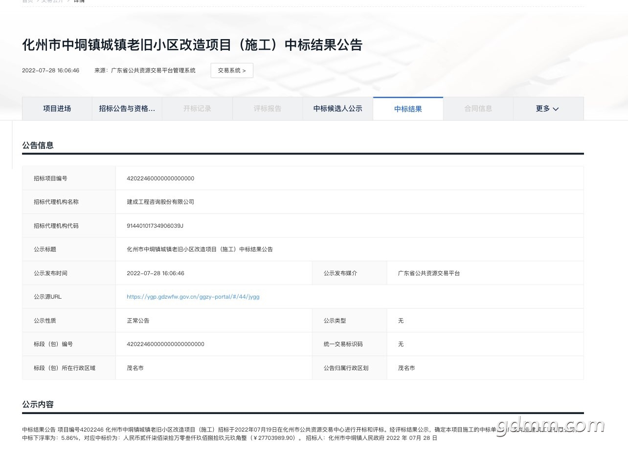Switch to the 招标公告与资格 tab

pos(127,109)
